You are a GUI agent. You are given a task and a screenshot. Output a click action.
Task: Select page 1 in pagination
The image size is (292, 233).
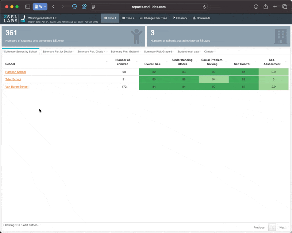pyautogui.click(x=272, y=228)
